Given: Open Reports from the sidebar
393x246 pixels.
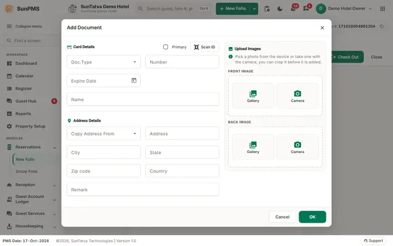Looking at the screenshot, I should click(x=23, y=114).
